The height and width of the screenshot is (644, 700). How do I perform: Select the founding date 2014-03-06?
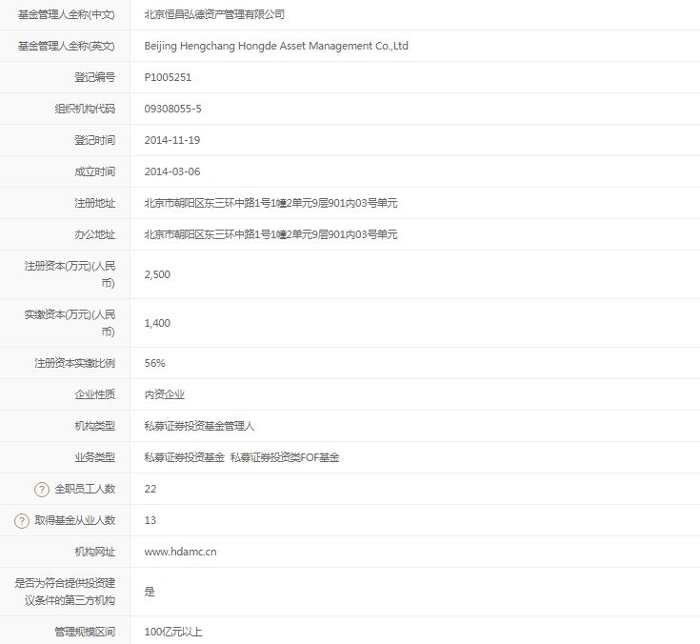[x=171, y=171]
